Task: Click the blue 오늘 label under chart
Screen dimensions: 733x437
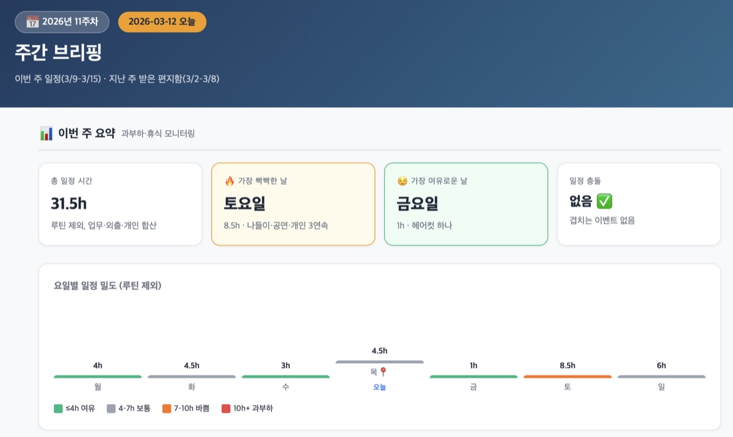Action: click(379, 387)
